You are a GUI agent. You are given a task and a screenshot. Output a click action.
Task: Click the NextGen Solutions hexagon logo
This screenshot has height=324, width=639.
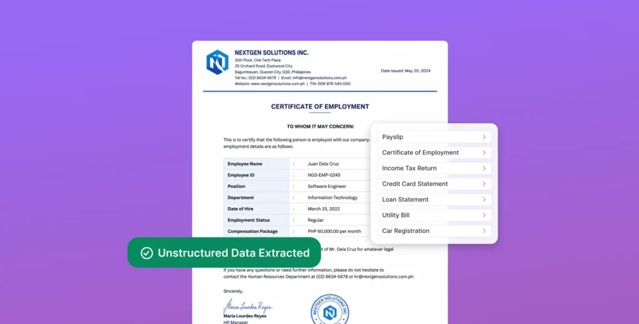pyautogui.click(x=217, y=62)
